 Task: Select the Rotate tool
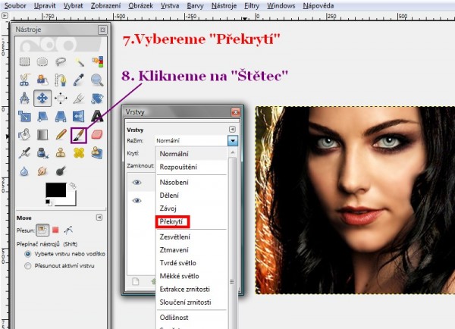pos(97,99)
